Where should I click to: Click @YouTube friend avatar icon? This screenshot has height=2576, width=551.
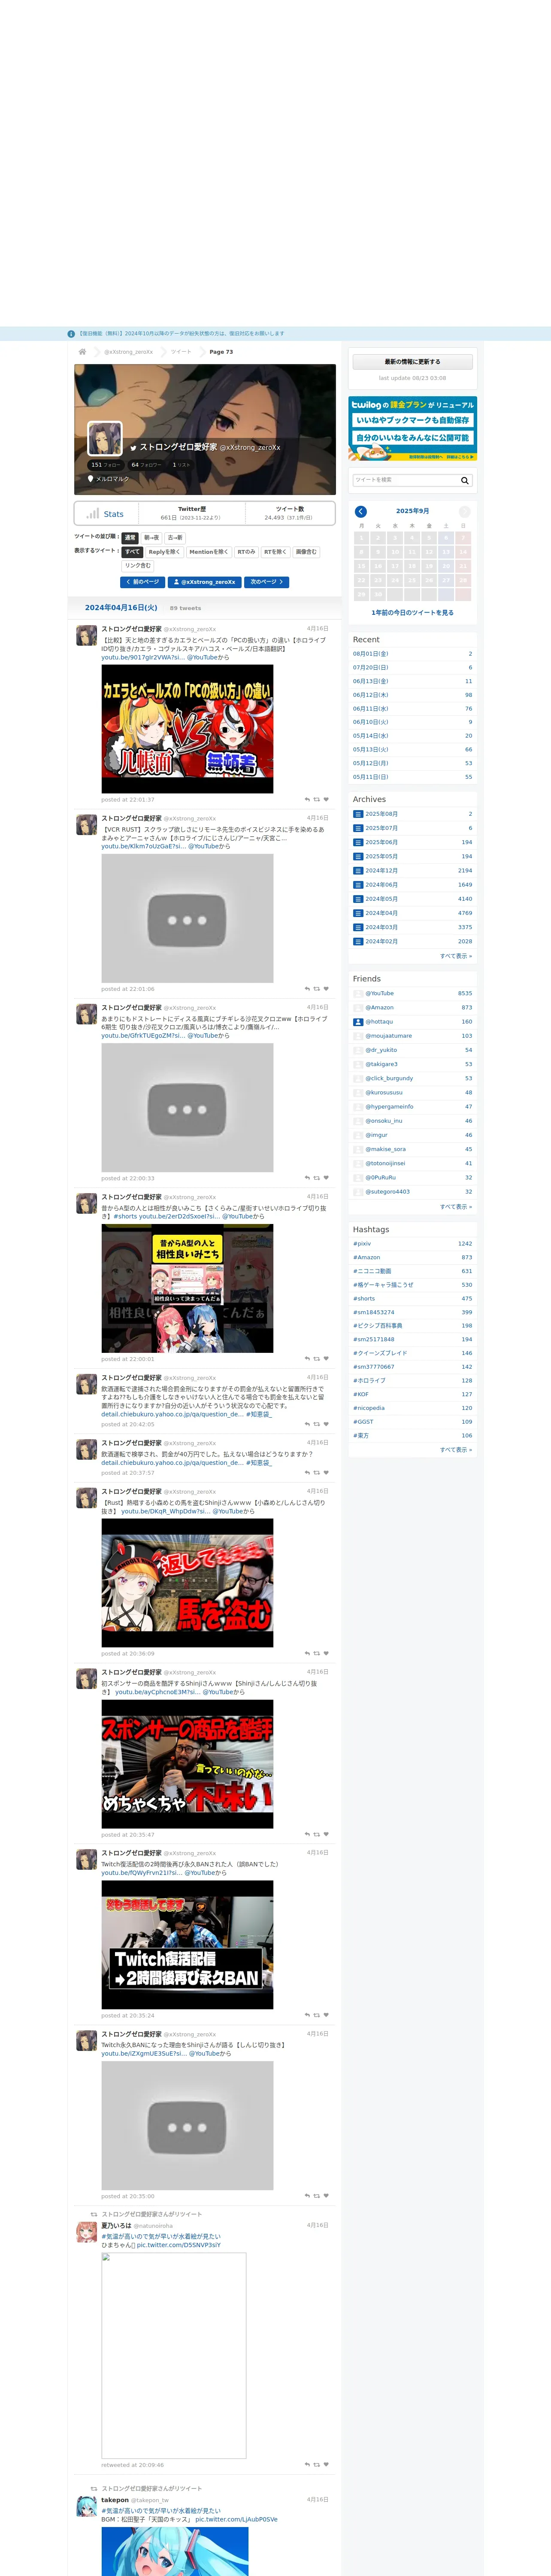click(x=358, y=993)
